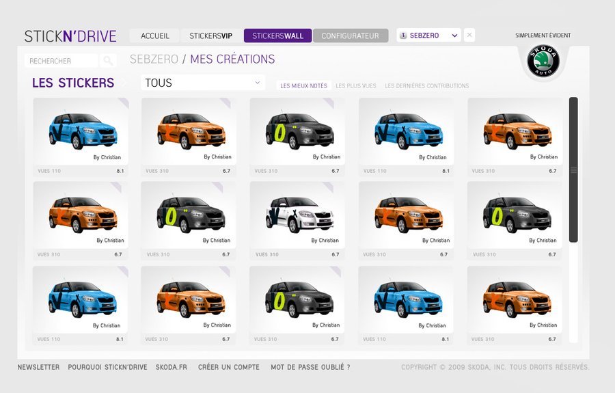The width and height of the screenshot is (615, 393).
Task: Click the vertical scrollbar handle
Action: pos(573,170)
